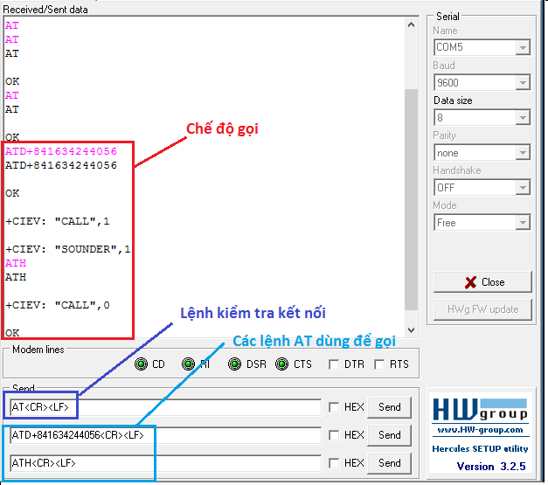
Task: Click the scroll down arrow in received data
Action: (412, 329)
